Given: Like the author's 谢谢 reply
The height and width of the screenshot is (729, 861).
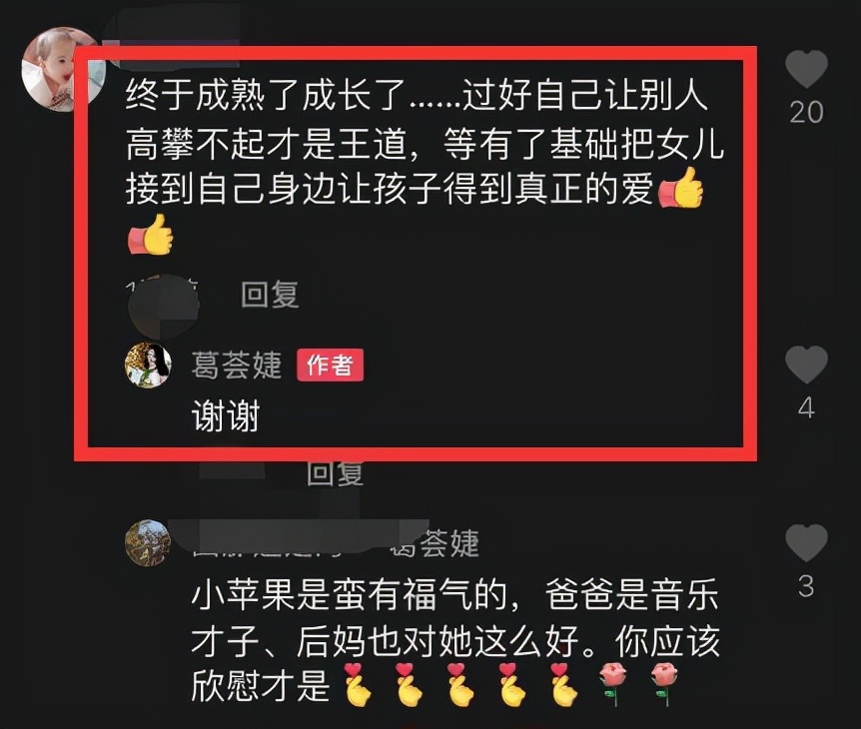Looking at the screenshot, I should click(806, 364).
